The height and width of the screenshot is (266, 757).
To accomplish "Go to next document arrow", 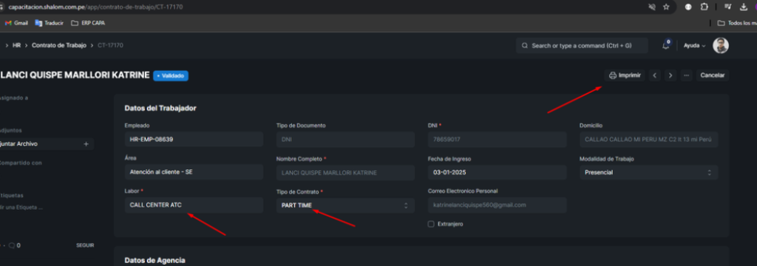I will (x=670, y=75).
